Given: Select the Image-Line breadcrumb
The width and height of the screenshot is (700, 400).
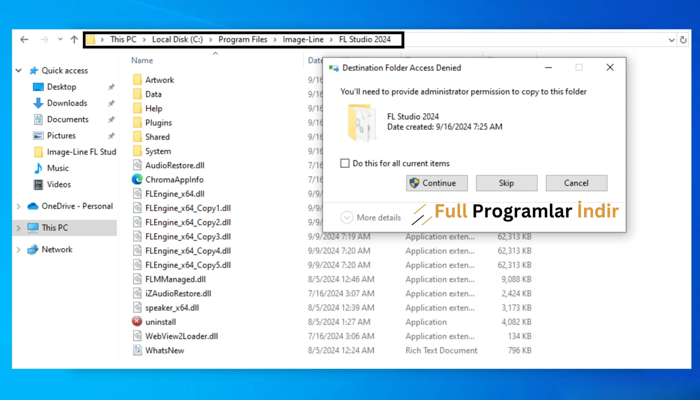Looking at the screenshot, I should (x=303, y=39).
